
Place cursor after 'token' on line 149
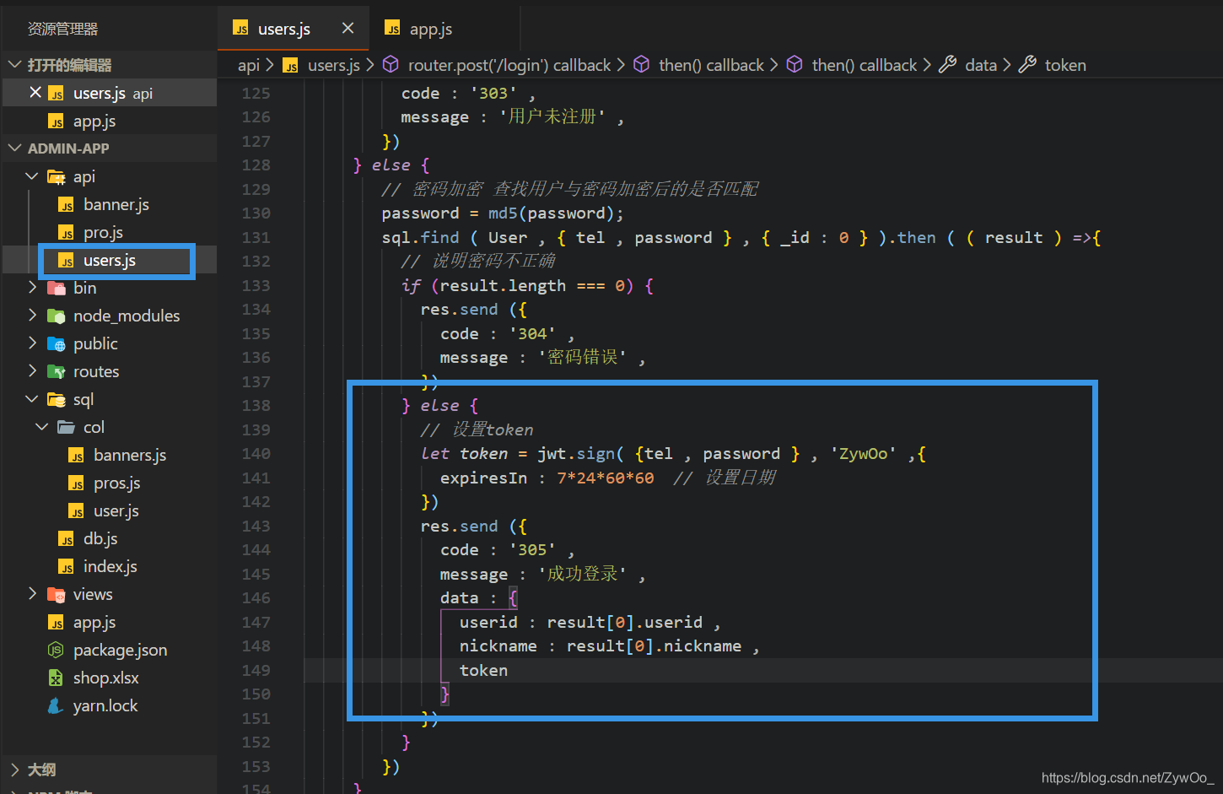click(x=509, y=671)
